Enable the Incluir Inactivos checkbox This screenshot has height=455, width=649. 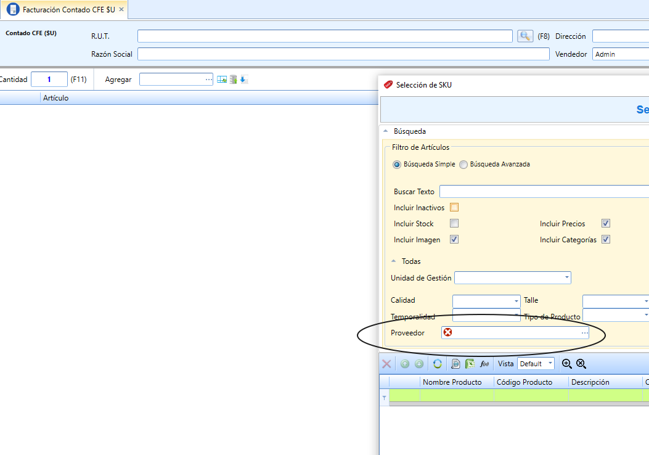pos(454,207)
